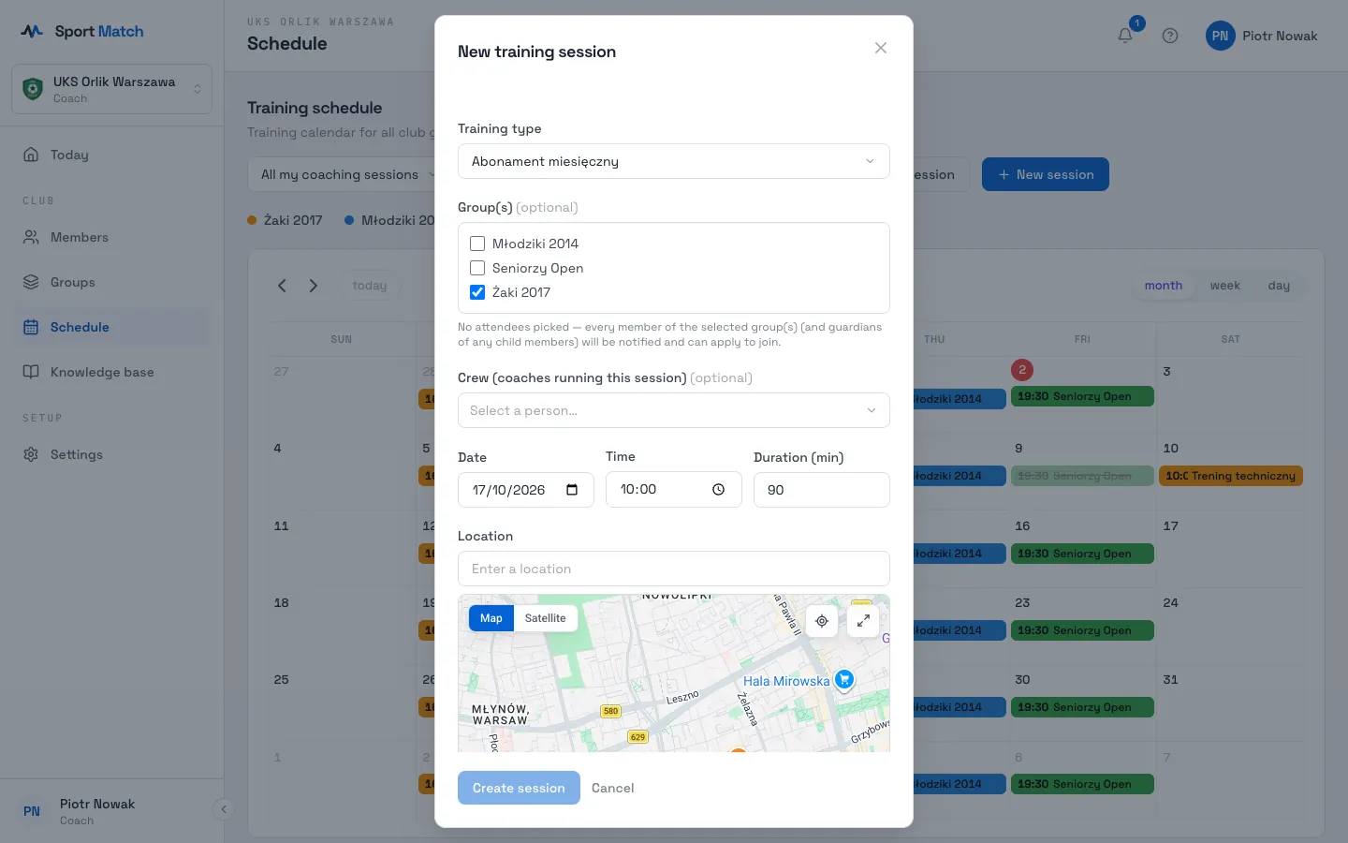Collapse the sidebar with the chevron

pyautogui.click(x=223, y=809)
